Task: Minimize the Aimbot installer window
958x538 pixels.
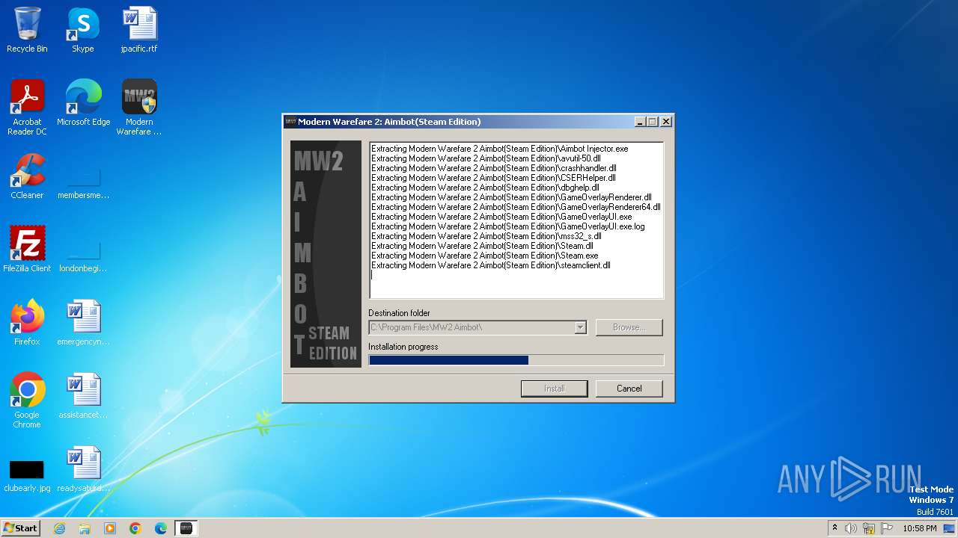Action: pos(640,122)
